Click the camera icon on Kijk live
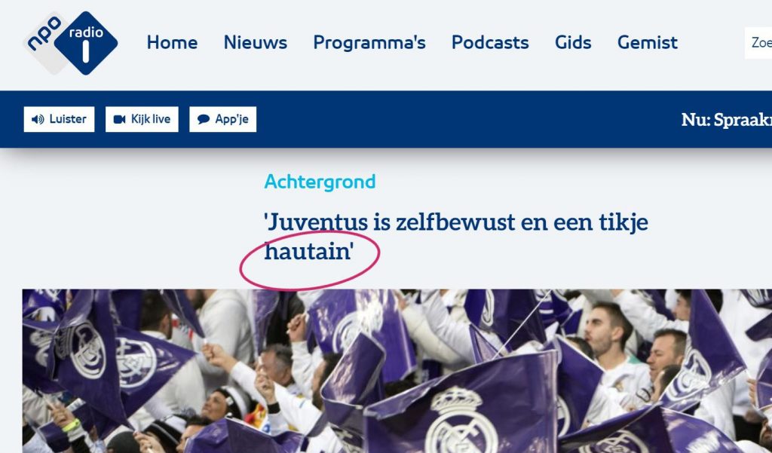 point(119,119)
